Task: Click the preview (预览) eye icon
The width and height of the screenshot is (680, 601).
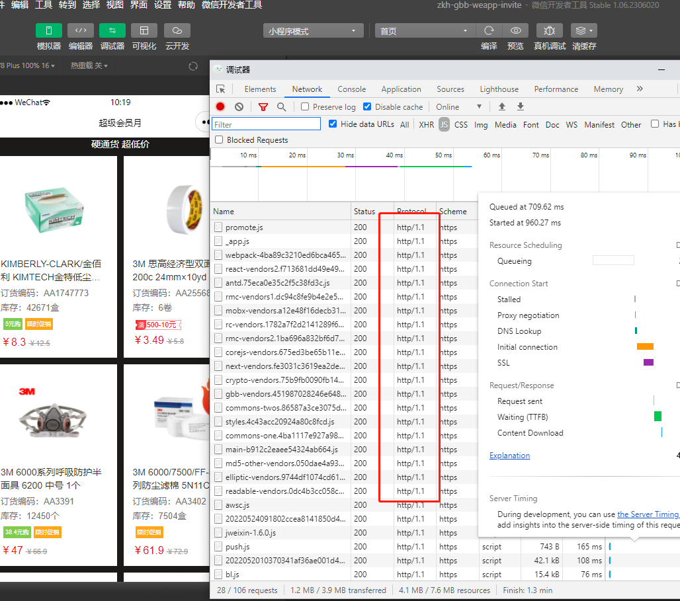Action: pos(516,31)
